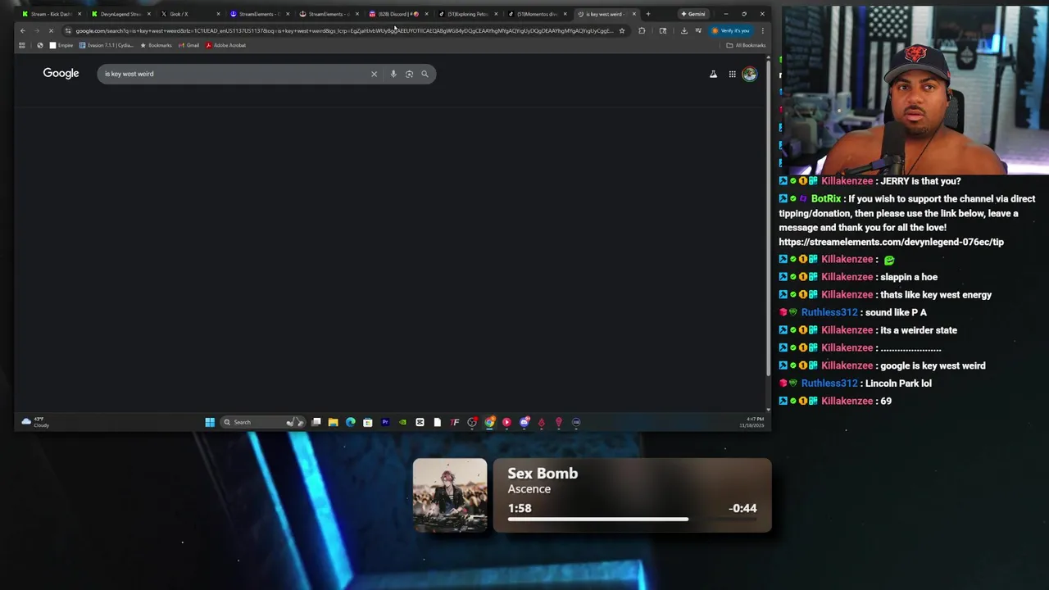Image resolution: width=1049 pixels, height=590 pixels.
Task: Click the Gemini button in Chrome
Action: (693, 14)
